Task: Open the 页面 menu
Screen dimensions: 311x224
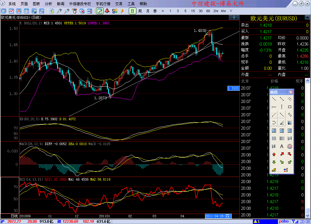Action: pyautogui.click(x=24, y=4)
